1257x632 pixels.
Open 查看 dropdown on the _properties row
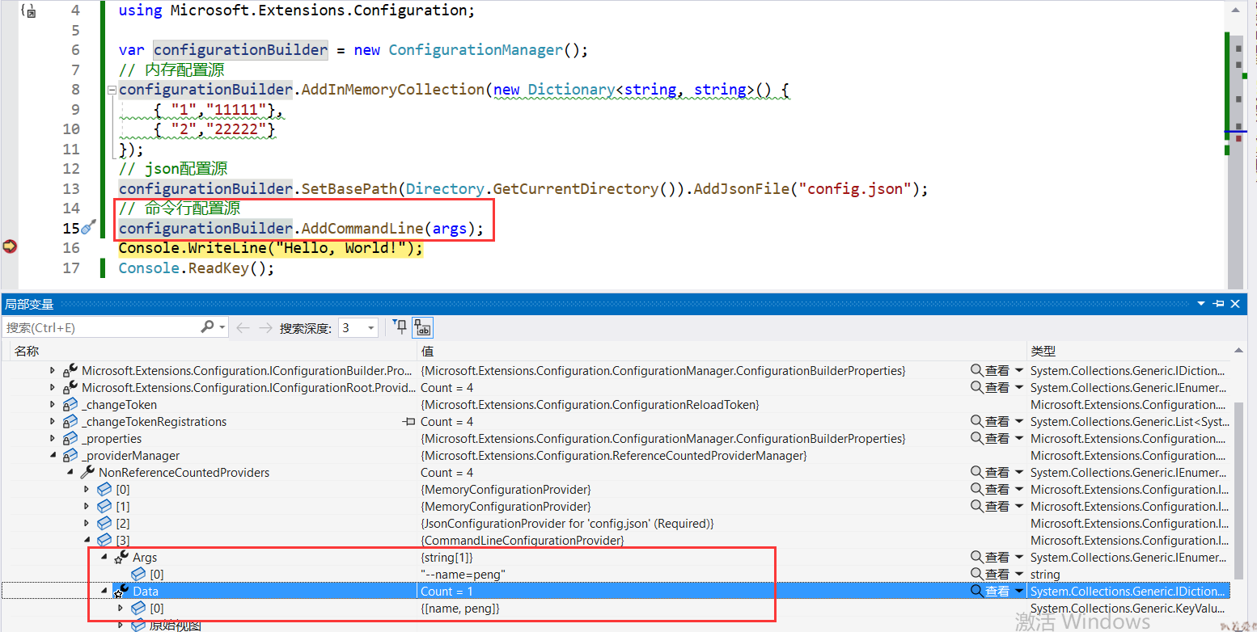pos(1019,439)
